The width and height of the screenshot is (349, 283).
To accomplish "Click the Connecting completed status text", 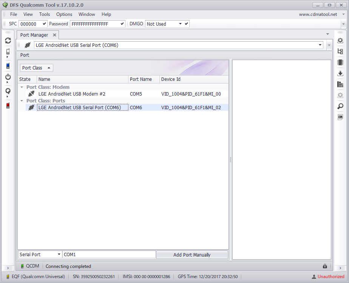I will click(x=68, y=266).
